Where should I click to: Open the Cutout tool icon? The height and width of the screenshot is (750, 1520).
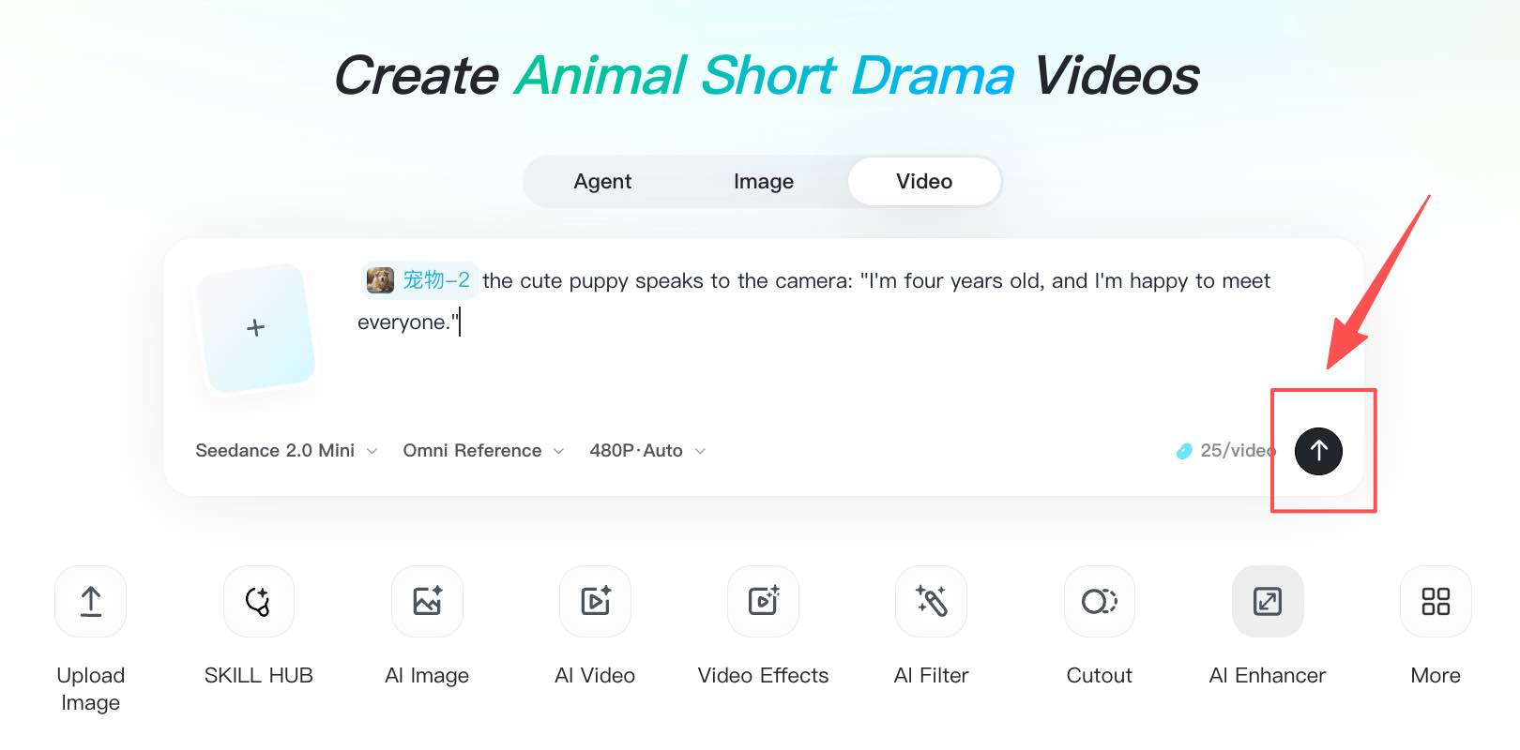(1100, 601)
